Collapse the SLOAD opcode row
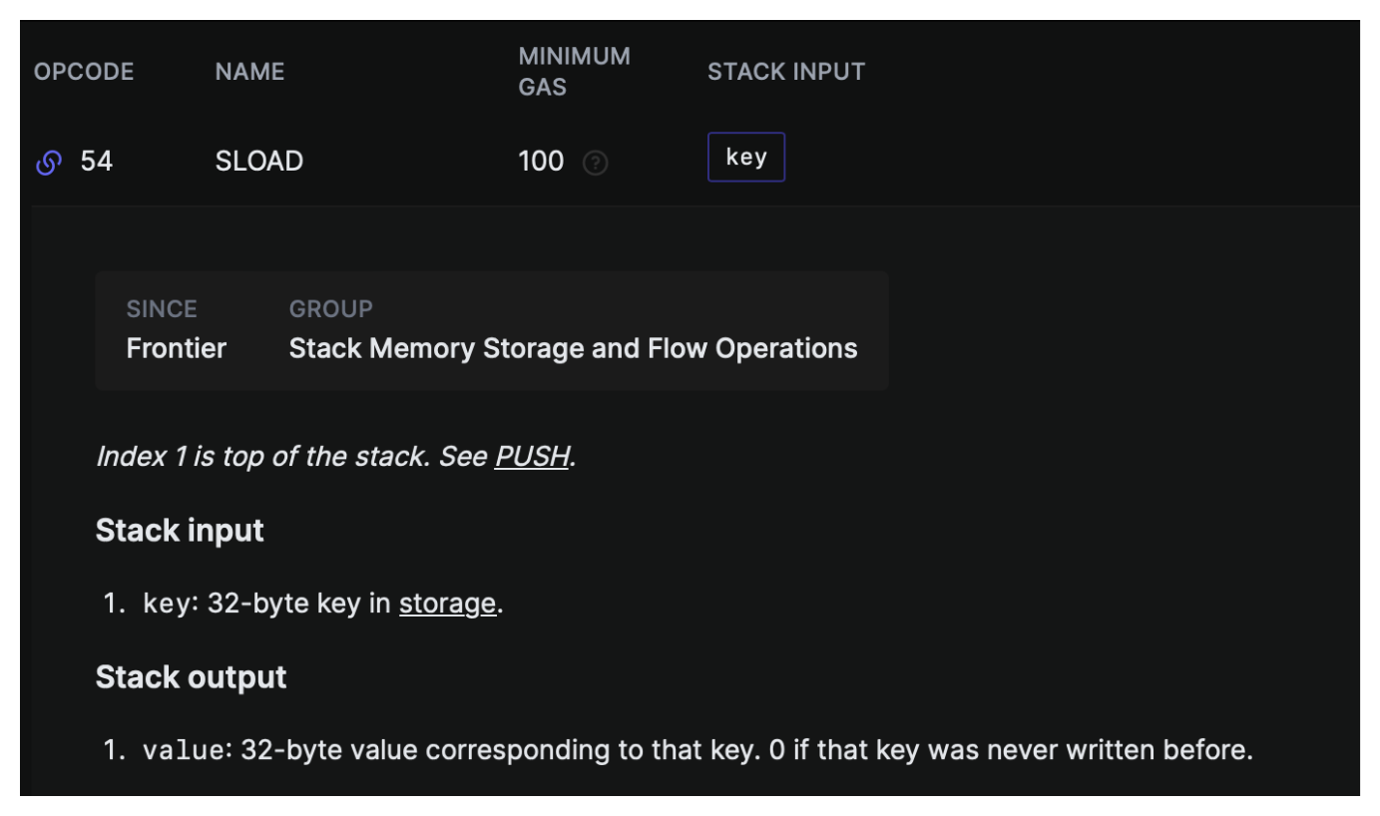 [x=259, y=162]
